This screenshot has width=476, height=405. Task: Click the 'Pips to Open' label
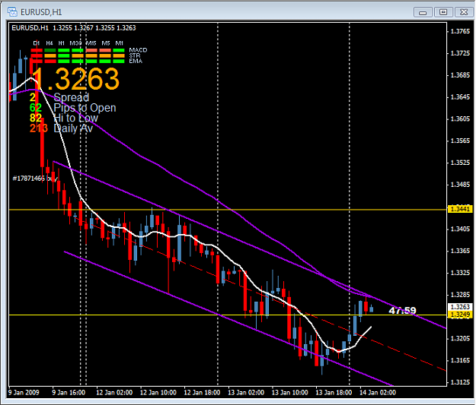coord(85,108)
